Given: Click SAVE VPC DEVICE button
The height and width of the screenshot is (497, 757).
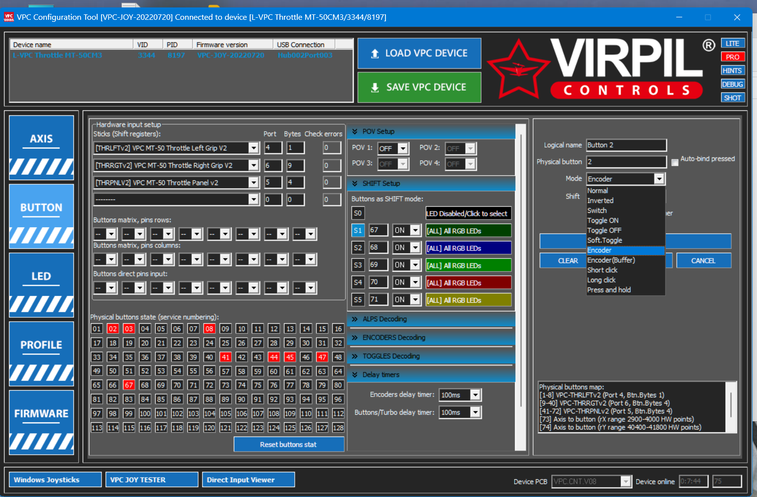Looking at the screenshot, I should (x=419, y=87).
